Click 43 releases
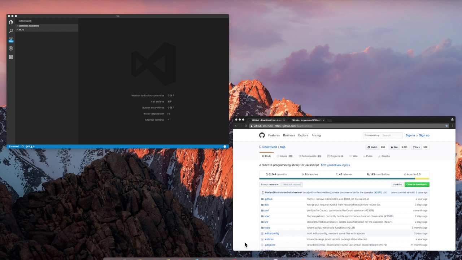This screenshot has width=462, height=260. pyautogui.click(x=344, y=174)
